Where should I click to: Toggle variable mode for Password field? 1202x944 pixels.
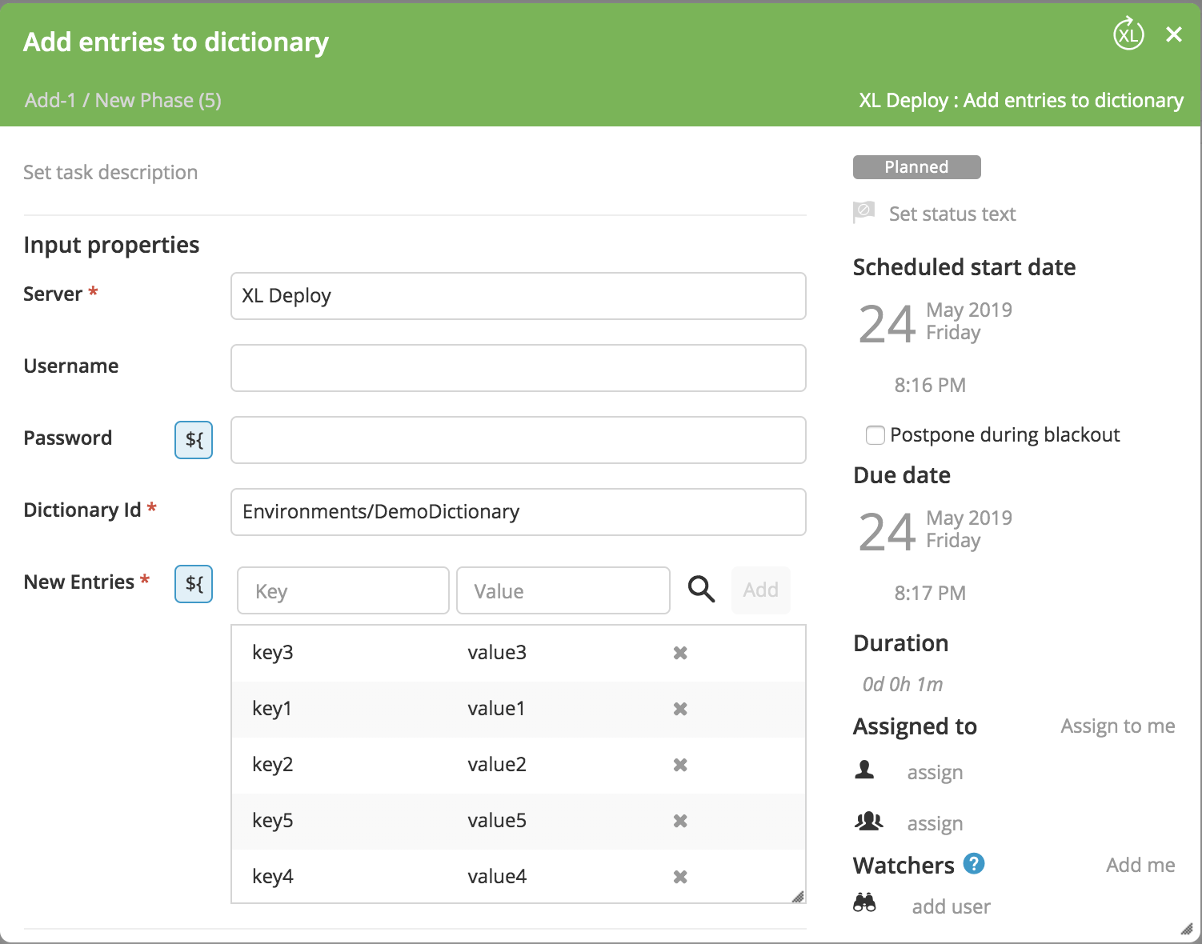pyautogui.click(x=194, y=439)
